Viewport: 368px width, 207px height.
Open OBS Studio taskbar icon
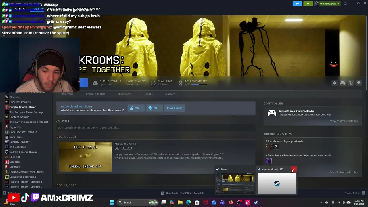(239, 202)
